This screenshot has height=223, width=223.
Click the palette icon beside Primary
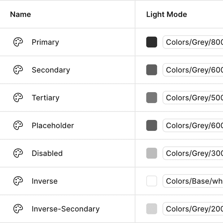(x=18, y=42)
